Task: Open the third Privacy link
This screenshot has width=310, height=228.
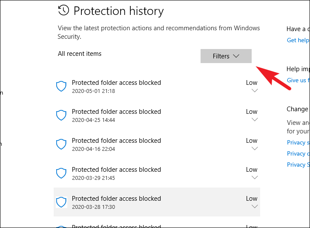Action: tap(296, 165)
